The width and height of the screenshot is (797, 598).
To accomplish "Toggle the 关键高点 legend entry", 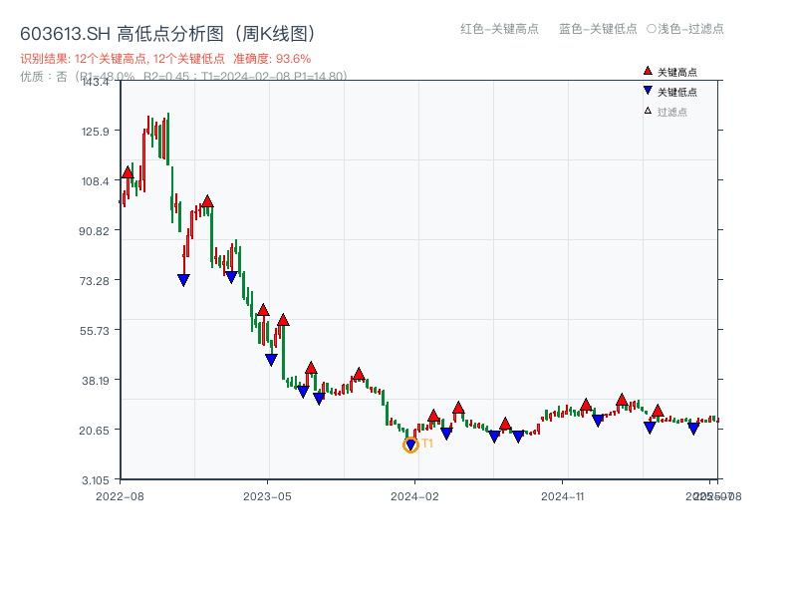I will [669, 72].
